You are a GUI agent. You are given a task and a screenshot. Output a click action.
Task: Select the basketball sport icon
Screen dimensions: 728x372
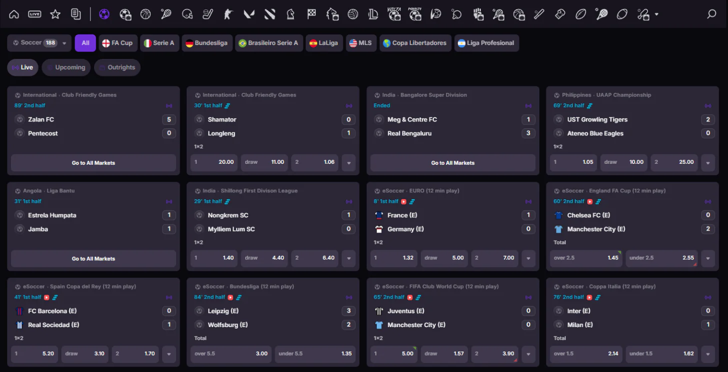[146, 14]
